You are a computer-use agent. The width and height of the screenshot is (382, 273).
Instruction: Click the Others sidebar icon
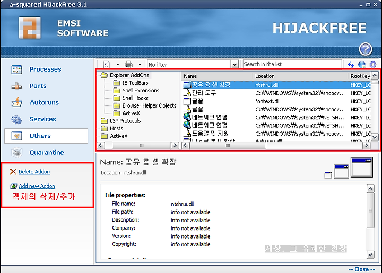point(16,136)
